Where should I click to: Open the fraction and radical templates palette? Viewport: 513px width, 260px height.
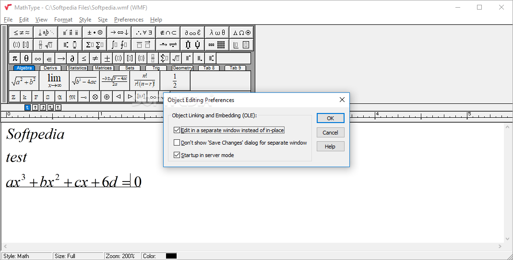point(46,45)
